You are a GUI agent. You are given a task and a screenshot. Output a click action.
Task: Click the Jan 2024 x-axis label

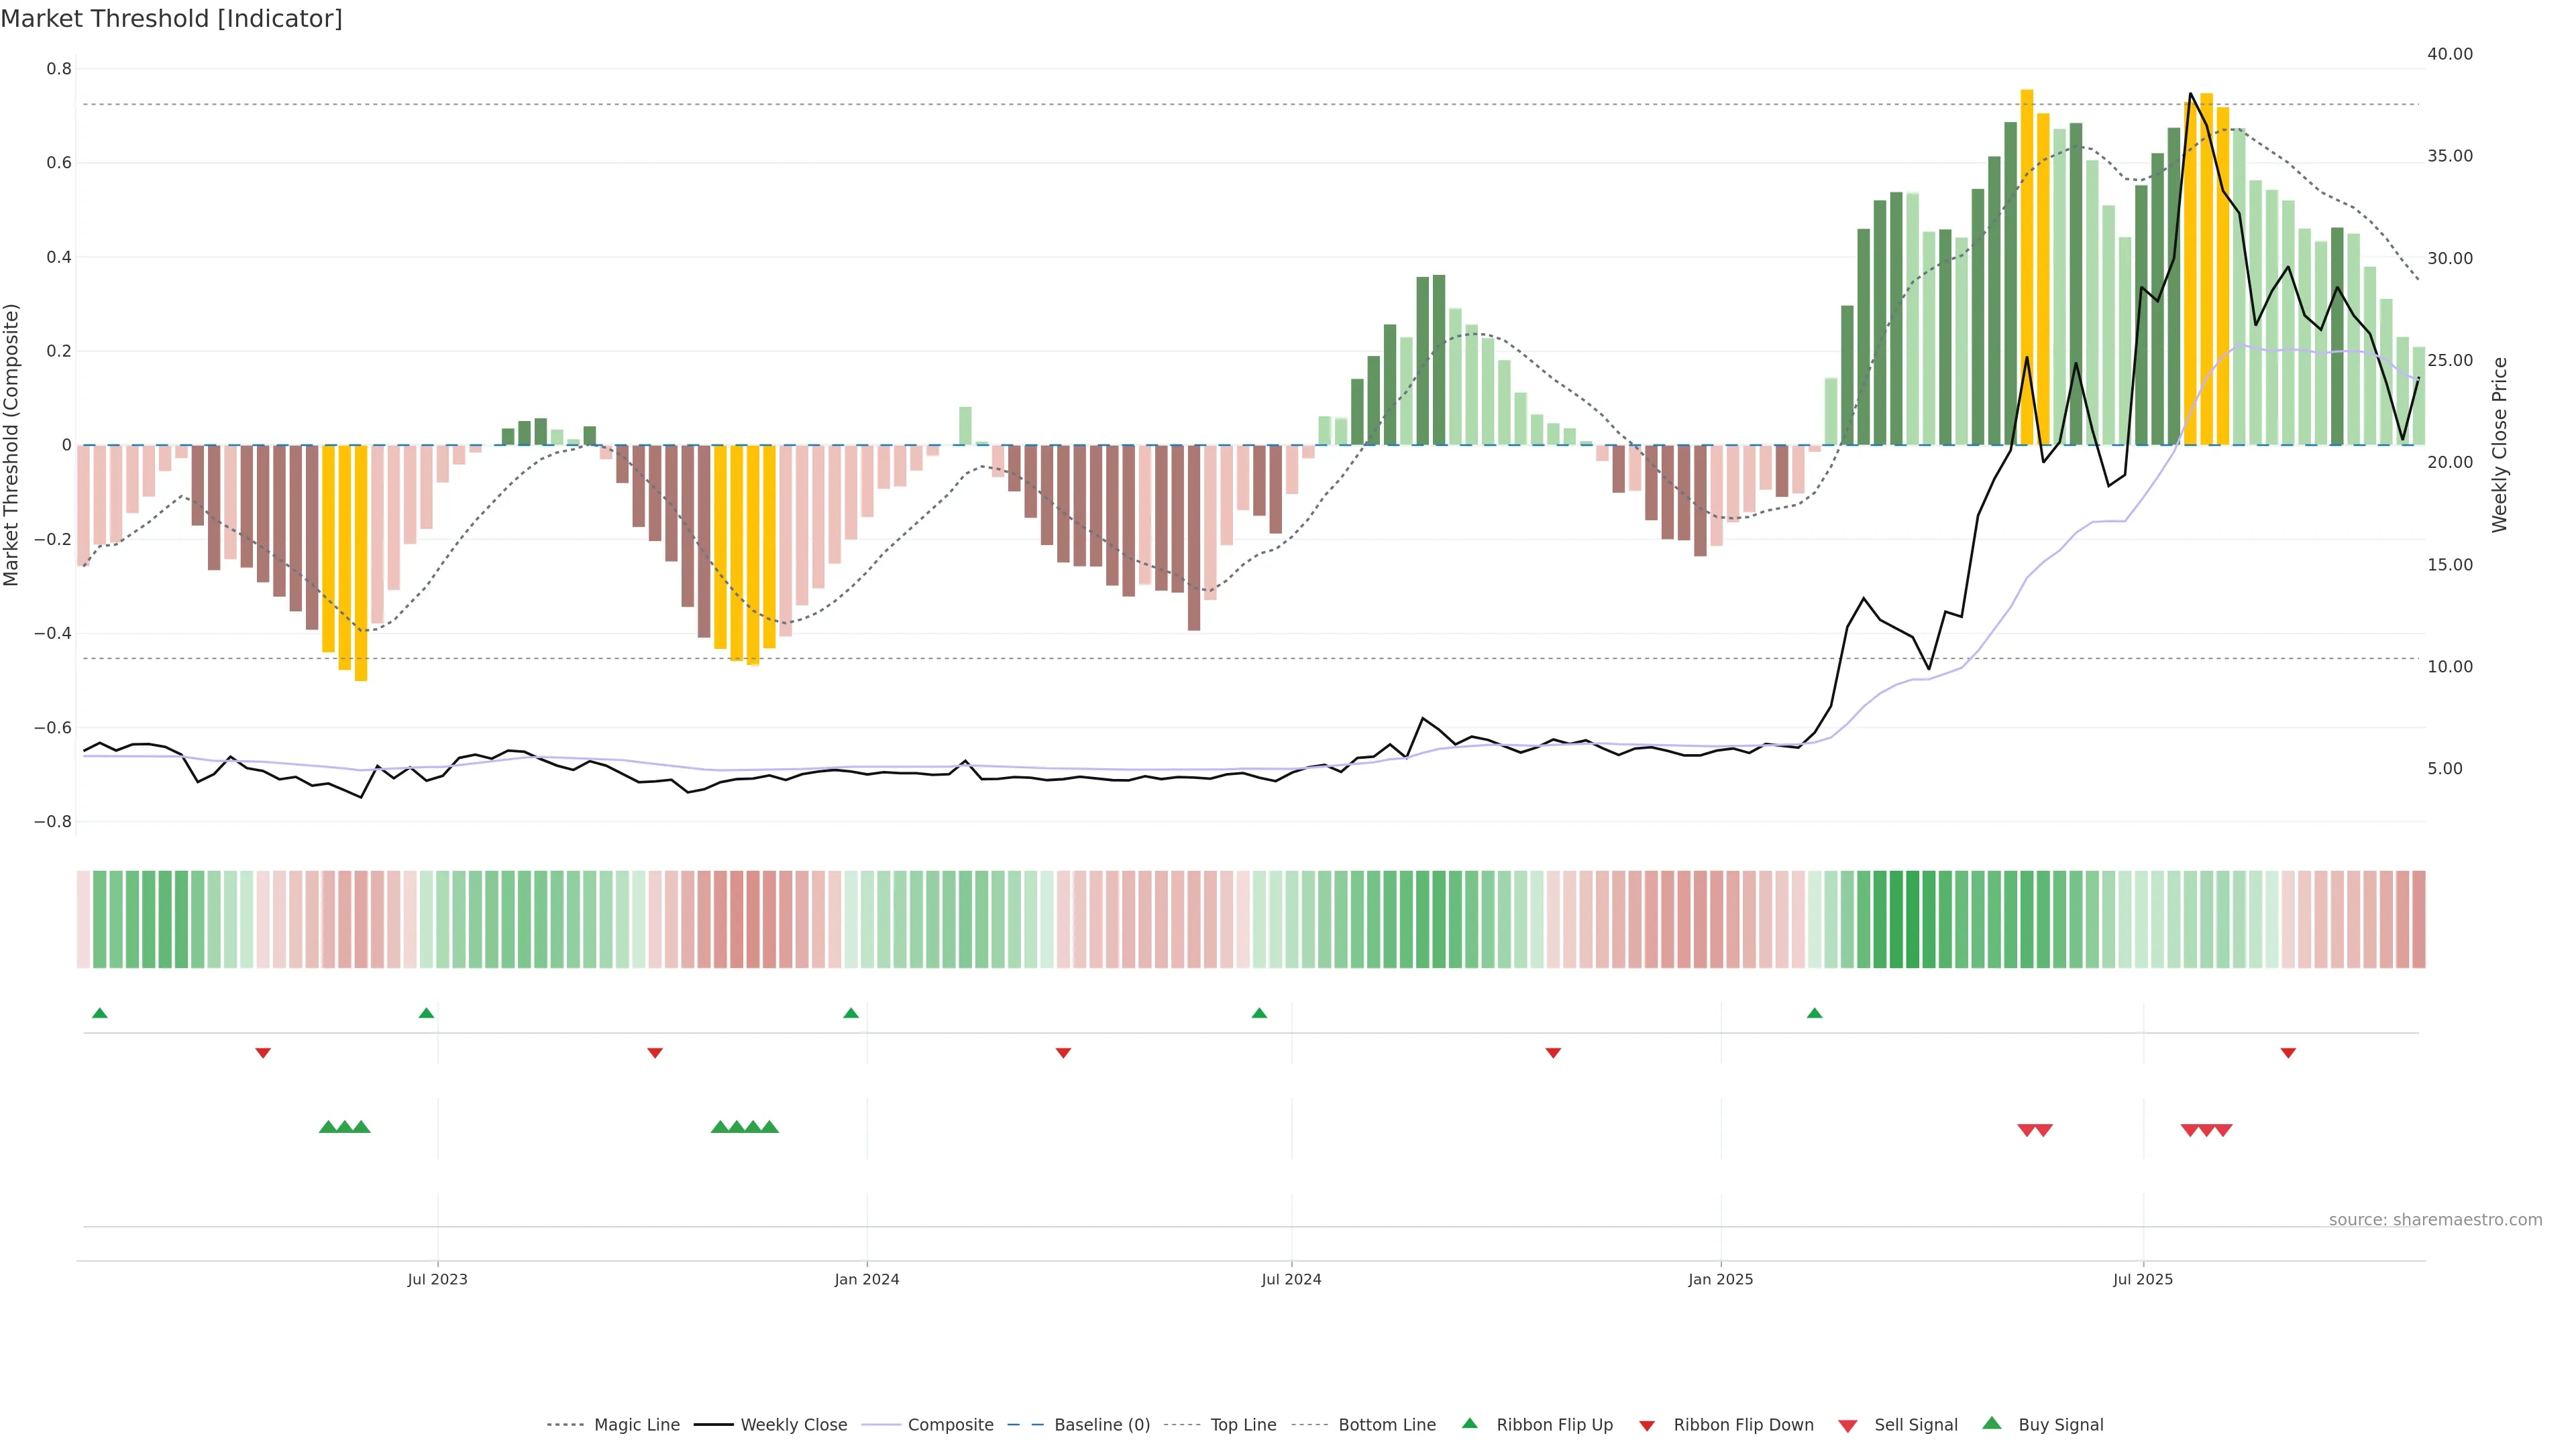click(x=867, y=1279)
